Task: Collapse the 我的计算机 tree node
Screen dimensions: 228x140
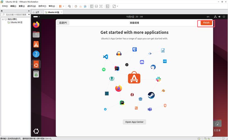Action: coord(2,19)
